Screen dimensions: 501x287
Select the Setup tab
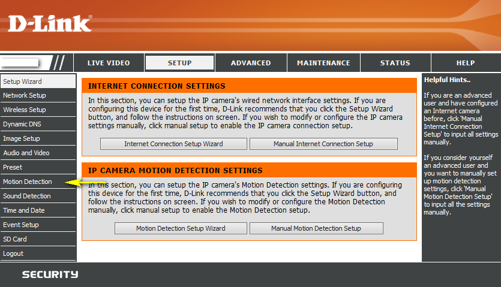click(179, 63)
